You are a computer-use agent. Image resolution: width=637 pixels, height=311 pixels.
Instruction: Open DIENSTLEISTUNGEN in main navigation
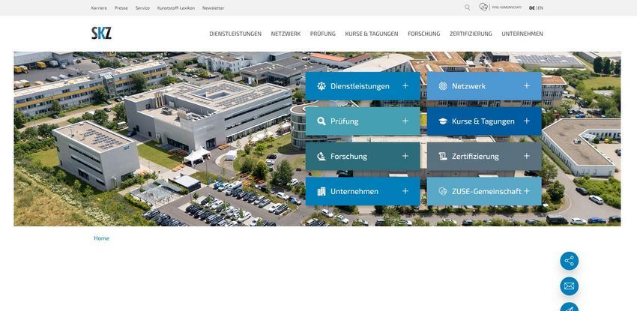tap(235, 34)
